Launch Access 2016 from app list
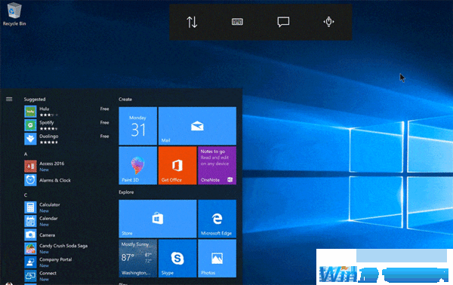Viewport: 453px width, 285px height. [66, 166]
